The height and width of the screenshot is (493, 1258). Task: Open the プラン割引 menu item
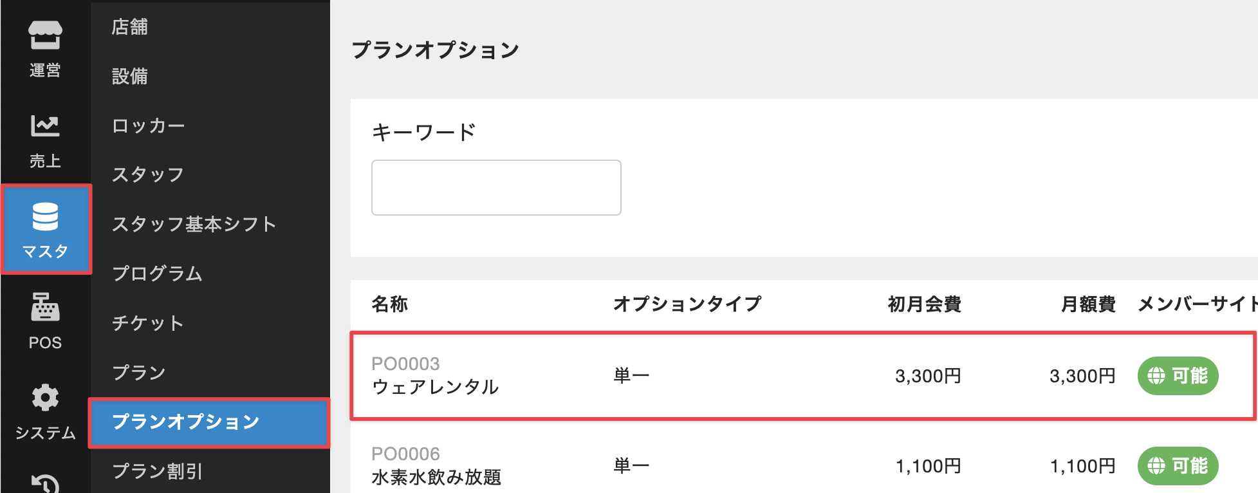pyautogui.click(x=158, y=471)
